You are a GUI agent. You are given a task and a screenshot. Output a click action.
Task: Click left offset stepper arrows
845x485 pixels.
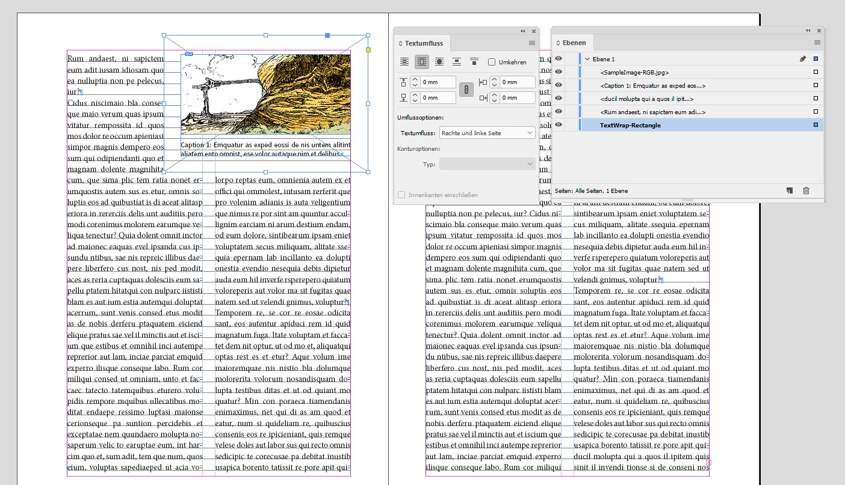(494, 82)
